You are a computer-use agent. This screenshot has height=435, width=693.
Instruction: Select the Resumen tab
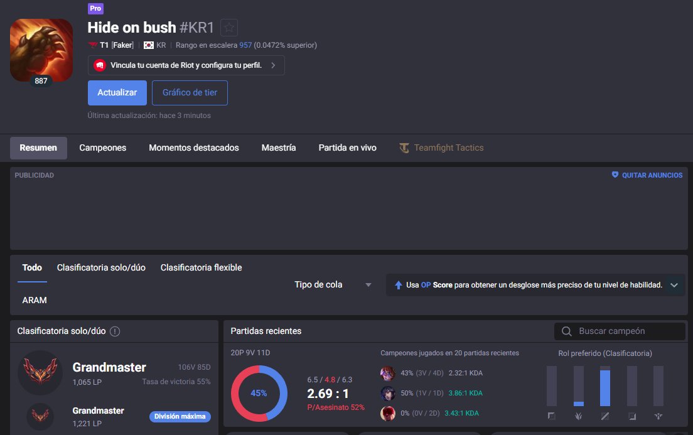[x=38, y=148]
